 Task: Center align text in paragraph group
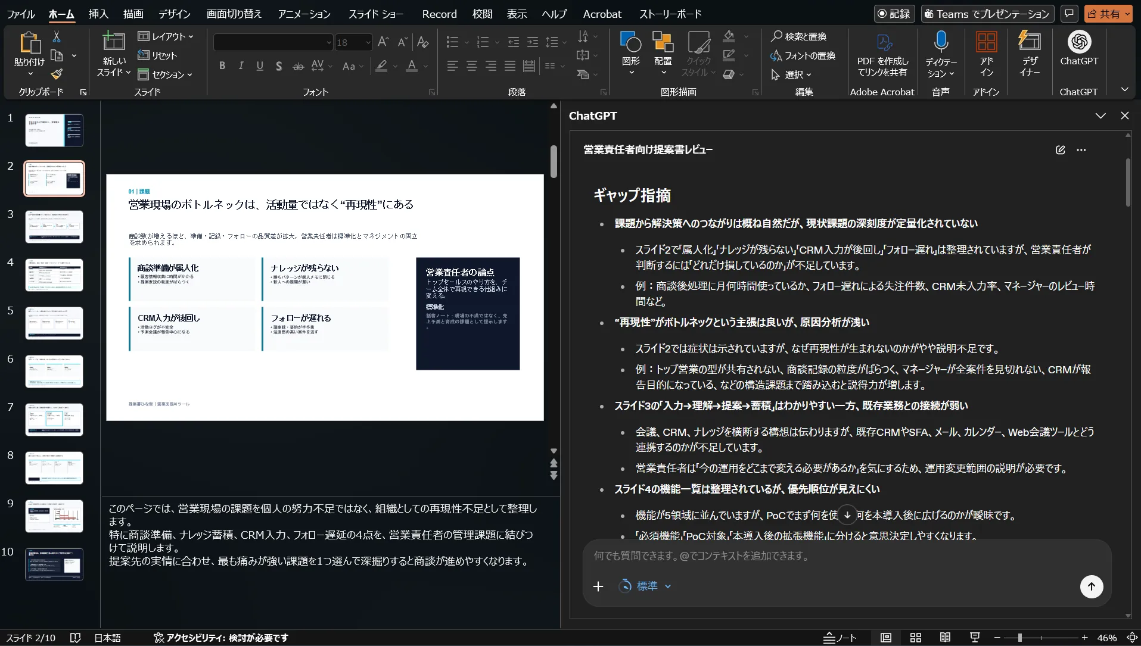[472, 65]
